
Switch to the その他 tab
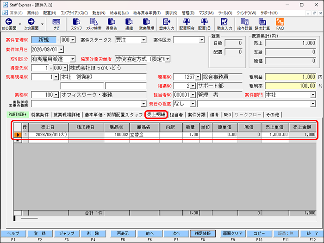click(x=273, y=115)
